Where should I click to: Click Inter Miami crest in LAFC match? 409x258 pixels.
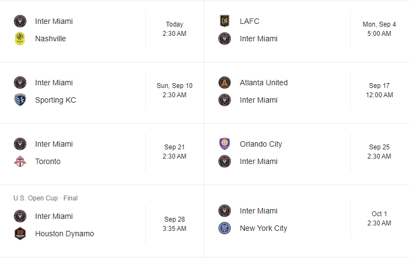[x=225, y=39]
